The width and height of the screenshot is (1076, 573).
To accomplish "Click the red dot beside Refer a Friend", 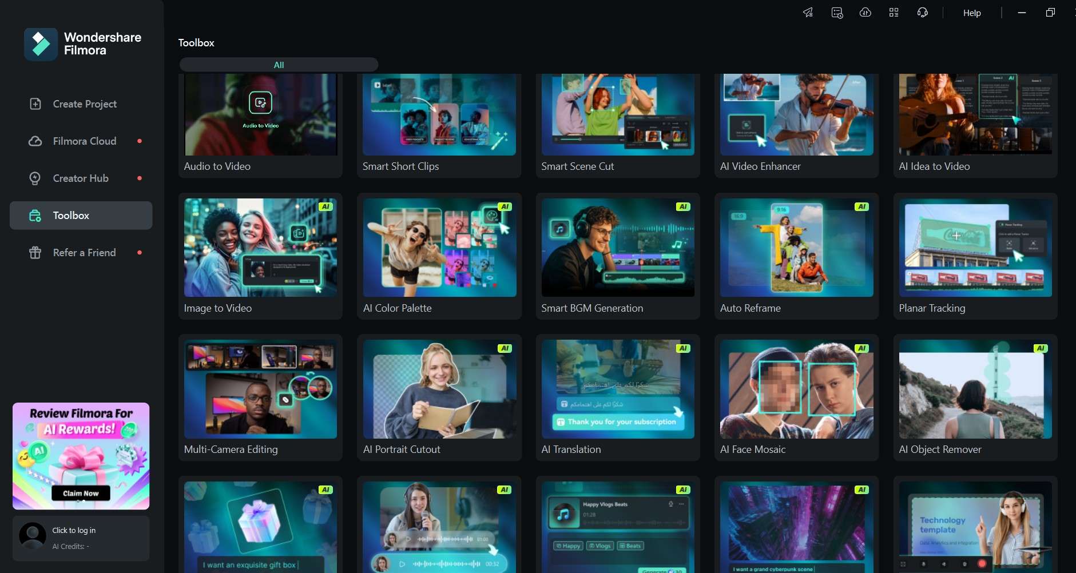I will 139,253.
